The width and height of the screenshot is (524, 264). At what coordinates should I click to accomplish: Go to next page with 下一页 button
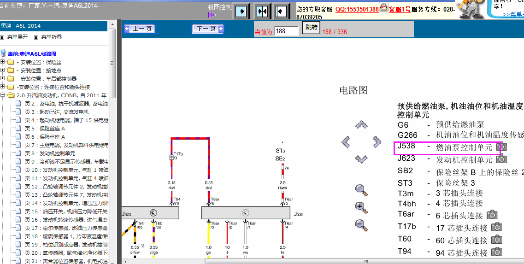208,29
